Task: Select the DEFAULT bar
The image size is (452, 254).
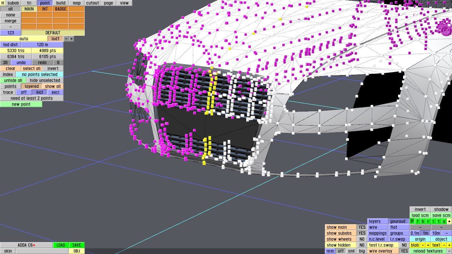Action: point(53,33)
